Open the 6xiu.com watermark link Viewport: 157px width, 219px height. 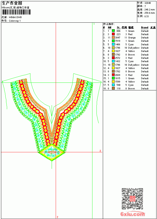tap(132, 214)
